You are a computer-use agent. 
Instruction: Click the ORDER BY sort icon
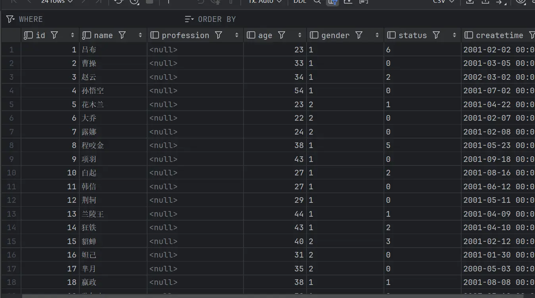[x=189, y=19]
